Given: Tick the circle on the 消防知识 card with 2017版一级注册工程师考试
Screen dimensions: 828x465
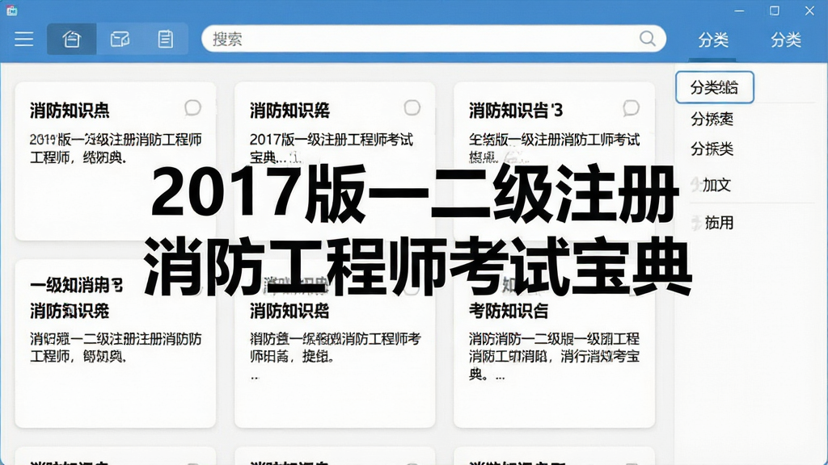Looking at the screenshot, I should (412, 107).
